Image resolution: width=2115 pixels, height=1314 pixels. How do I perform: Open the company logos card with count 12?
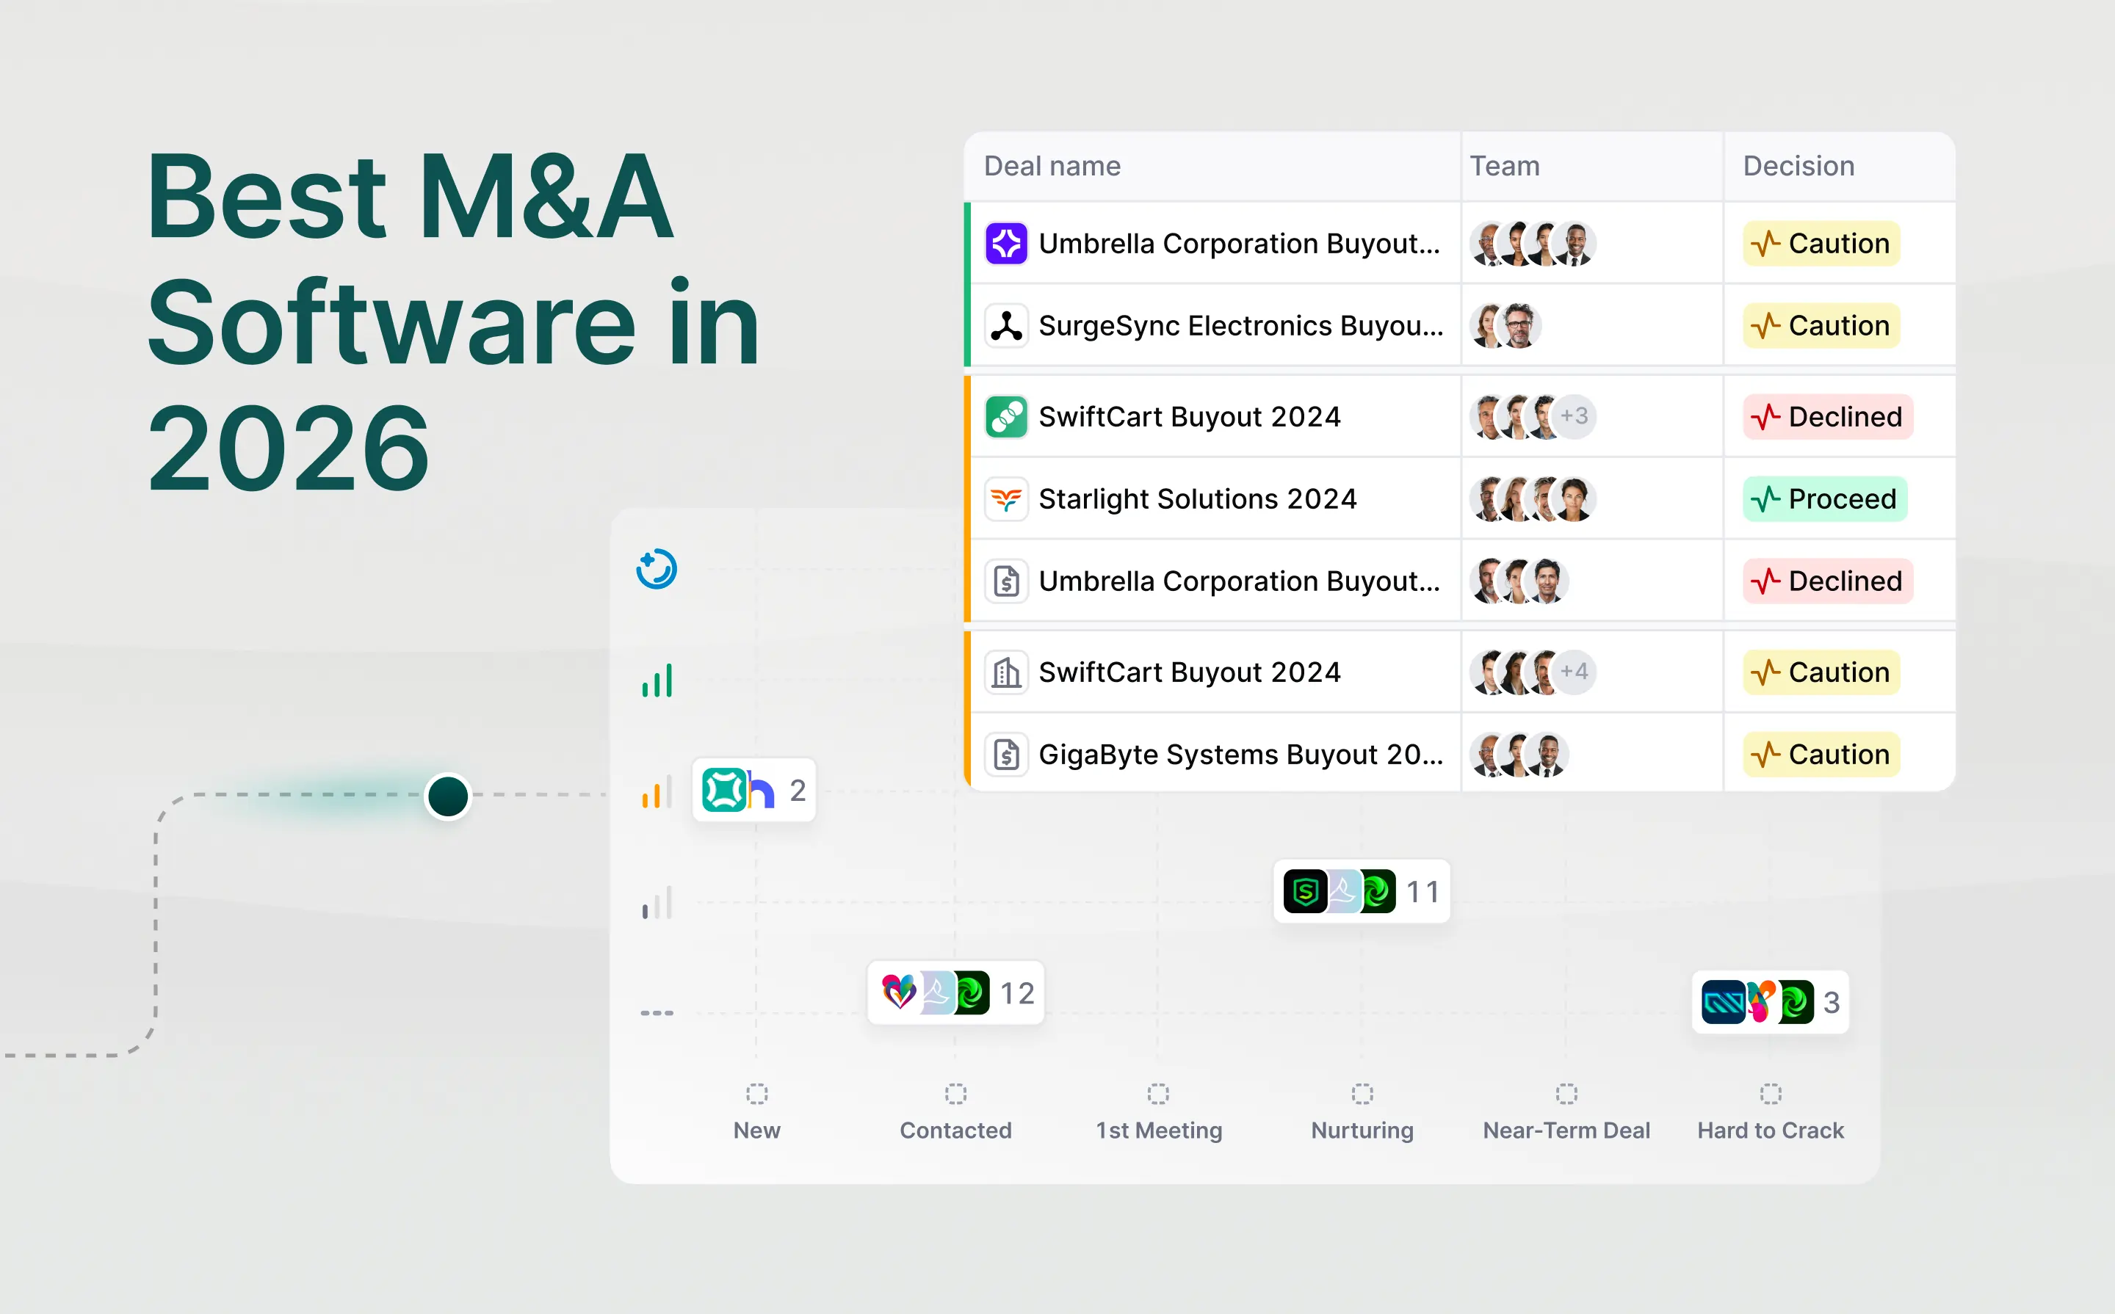coord(956,992)
